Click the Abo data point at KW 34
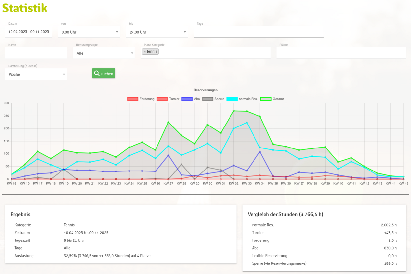Screen dimensions: 411x274 click(x=260, y=151)
